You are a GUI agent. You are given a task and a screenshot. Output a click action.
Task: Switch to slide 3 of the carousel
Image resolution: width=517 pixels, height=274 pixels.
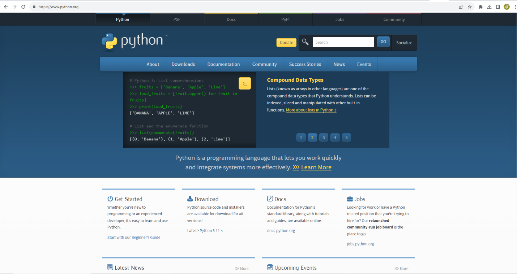[324, 138]
